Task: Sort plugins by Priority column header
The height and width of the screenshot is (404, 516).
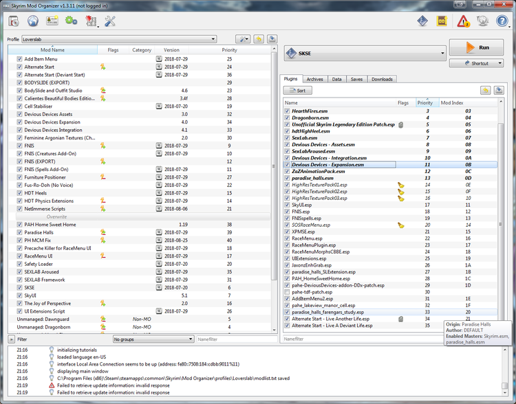Action: pyautogui.click(x=427, y=103)
